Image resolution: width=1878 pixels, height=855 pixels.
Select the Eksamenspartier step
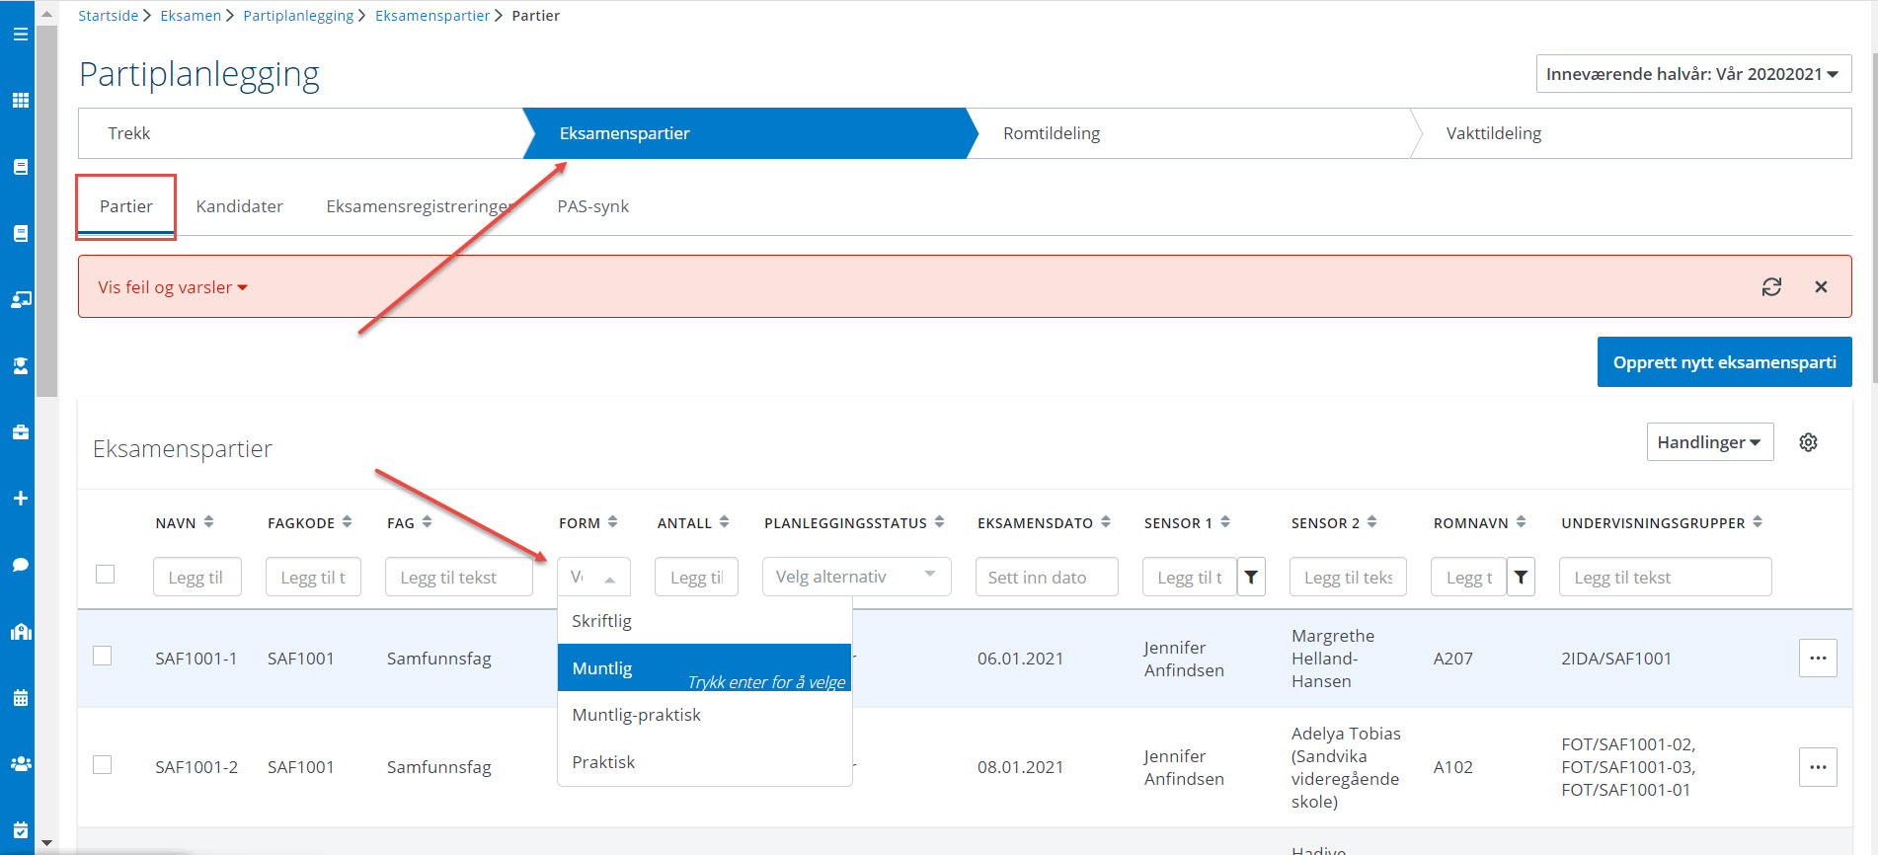pos(748,133)
